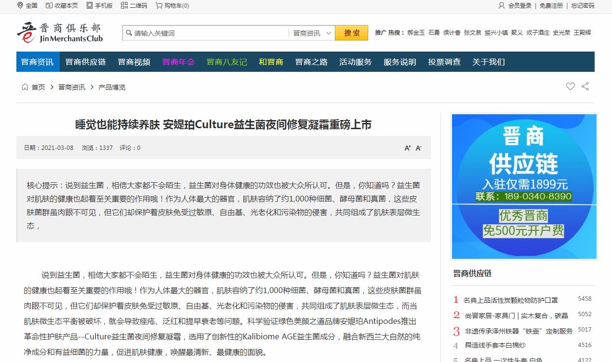
Task: Click the heart favorite icon
Action: click(x=571, y=86)
